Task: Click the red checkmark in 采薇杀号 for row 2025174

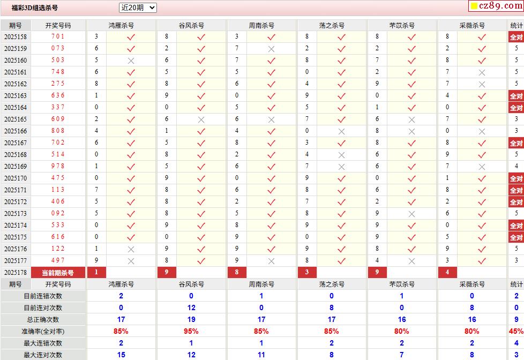Action: (482, 226)
